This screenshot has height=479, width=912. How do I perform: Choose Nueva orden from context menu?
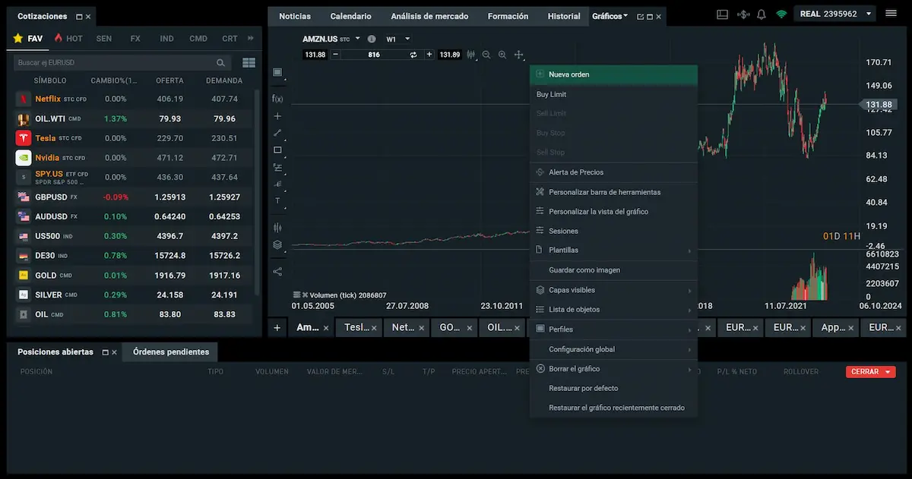click(x=613, y=74)
